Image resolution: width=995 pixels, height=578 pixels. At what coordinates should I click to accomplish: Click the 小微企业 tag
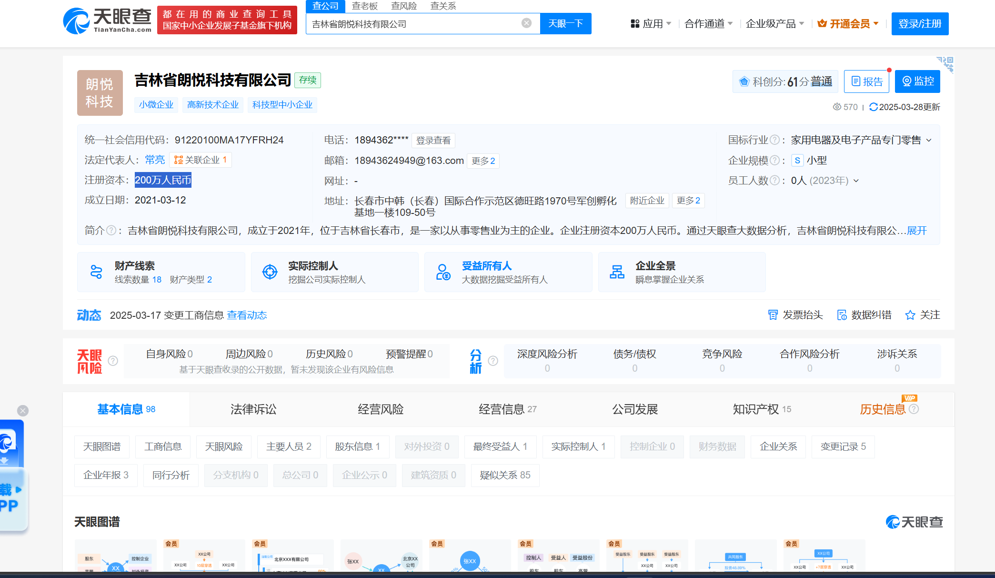point(156,105)
